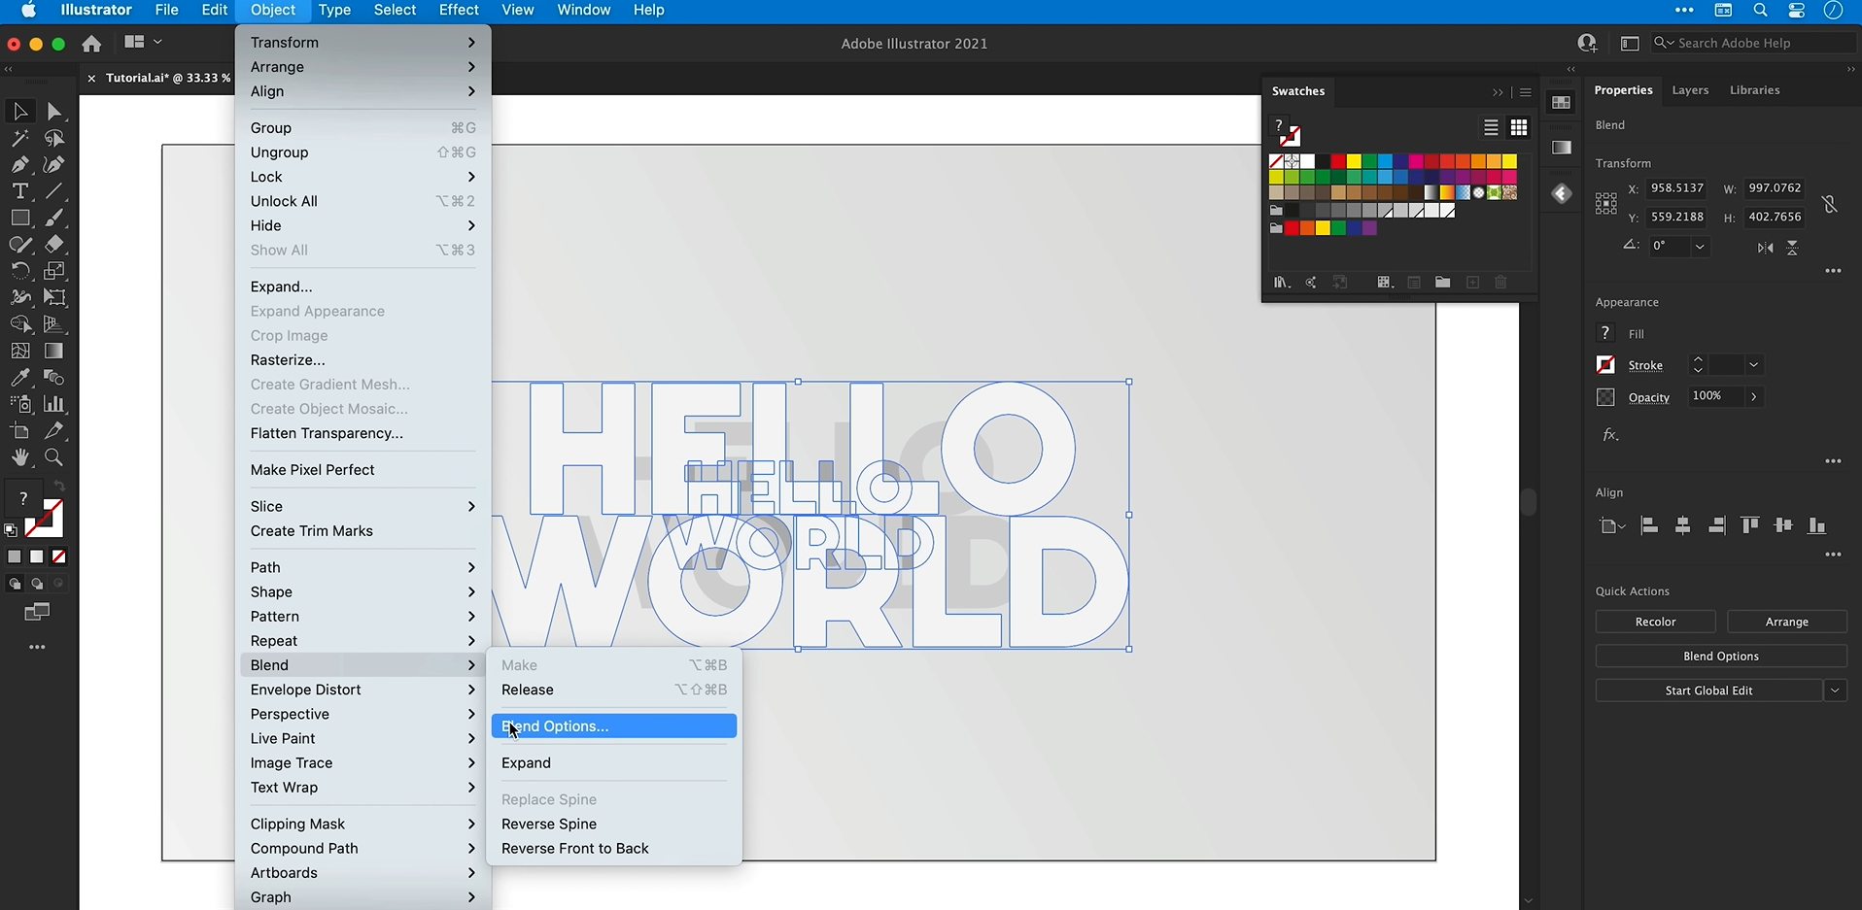Viewport: 1862px width, 910px height.
Task: Switch swatches to thumbnail grid view
Action: pyautogui.click(x=1519, y=127)
